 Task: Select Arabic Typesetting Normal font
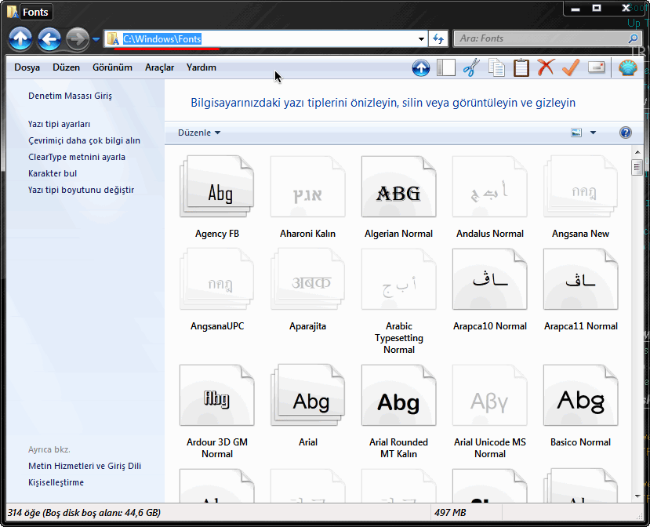coord(398,301)
